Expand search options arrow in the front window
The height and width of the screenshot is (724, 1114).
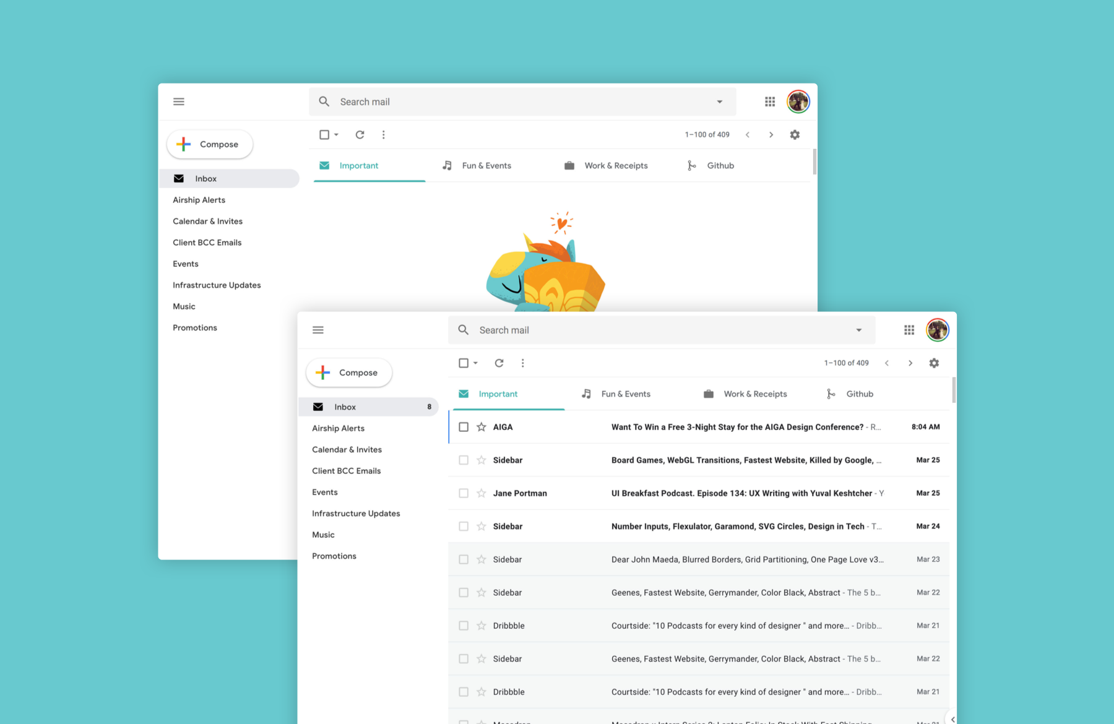858,330
